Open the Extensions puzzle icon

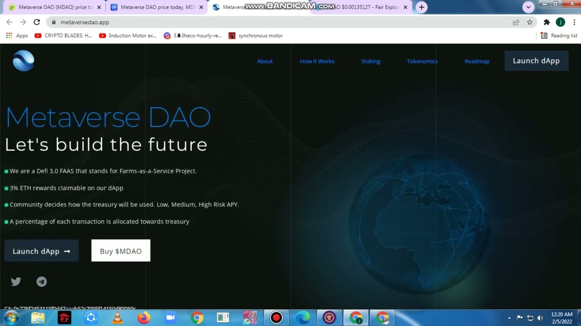tap(547, 22)
